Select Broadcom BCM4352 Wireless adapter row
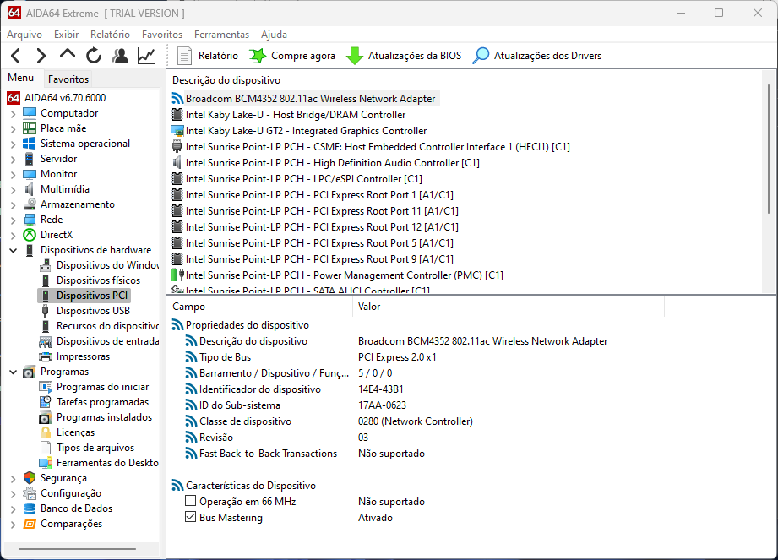The width and height of the screenshot is (778, 560). tap(305, 99)
